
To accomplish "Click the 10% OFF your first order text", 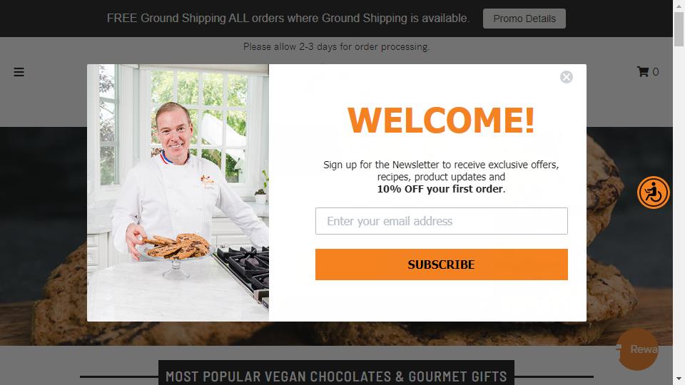I will pyautogui.click(x=441, y=189).
